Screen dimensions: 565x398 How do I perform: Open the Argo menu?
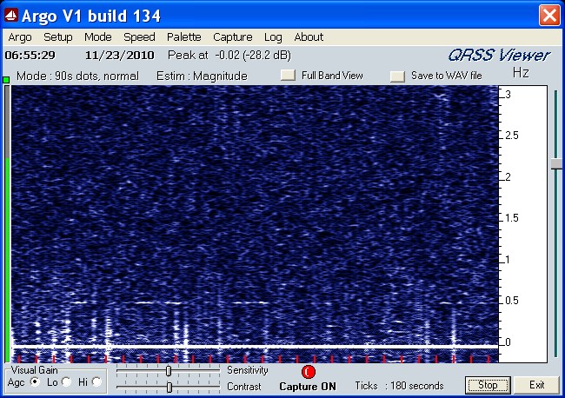pyautogui.click(x=20, y=37)
